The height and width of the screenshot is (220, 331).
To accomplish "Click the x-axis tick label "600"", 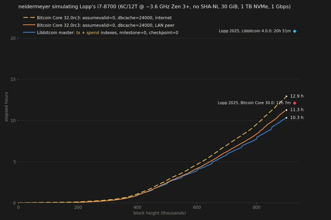I will tap(197, 207).
